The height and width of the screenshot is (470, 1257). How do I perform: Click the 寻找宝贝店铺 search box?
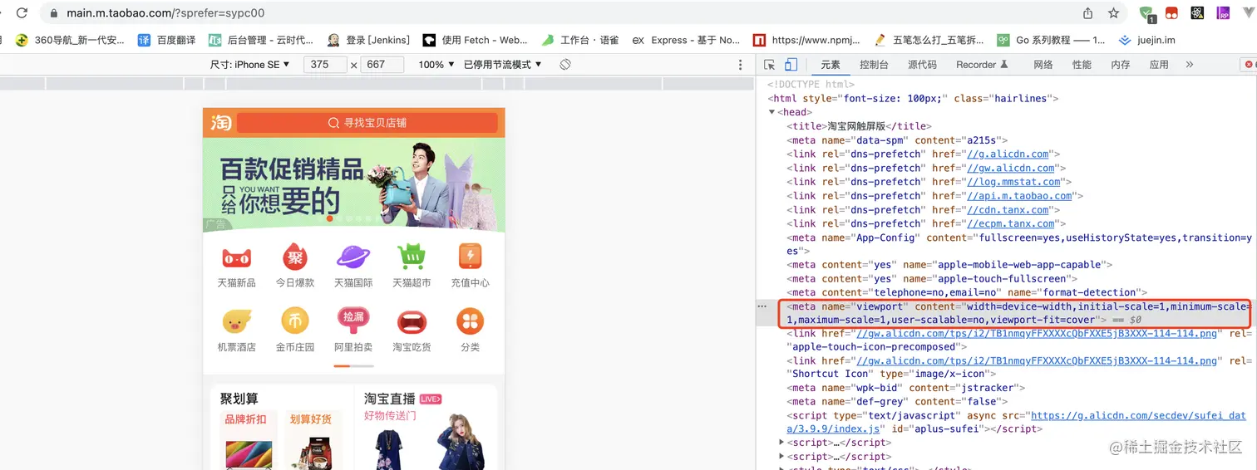[367, 123]
